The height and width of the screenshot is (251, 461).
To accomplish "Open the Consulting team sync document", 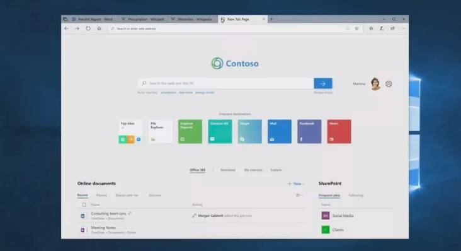I will click(x=108, y=214).
